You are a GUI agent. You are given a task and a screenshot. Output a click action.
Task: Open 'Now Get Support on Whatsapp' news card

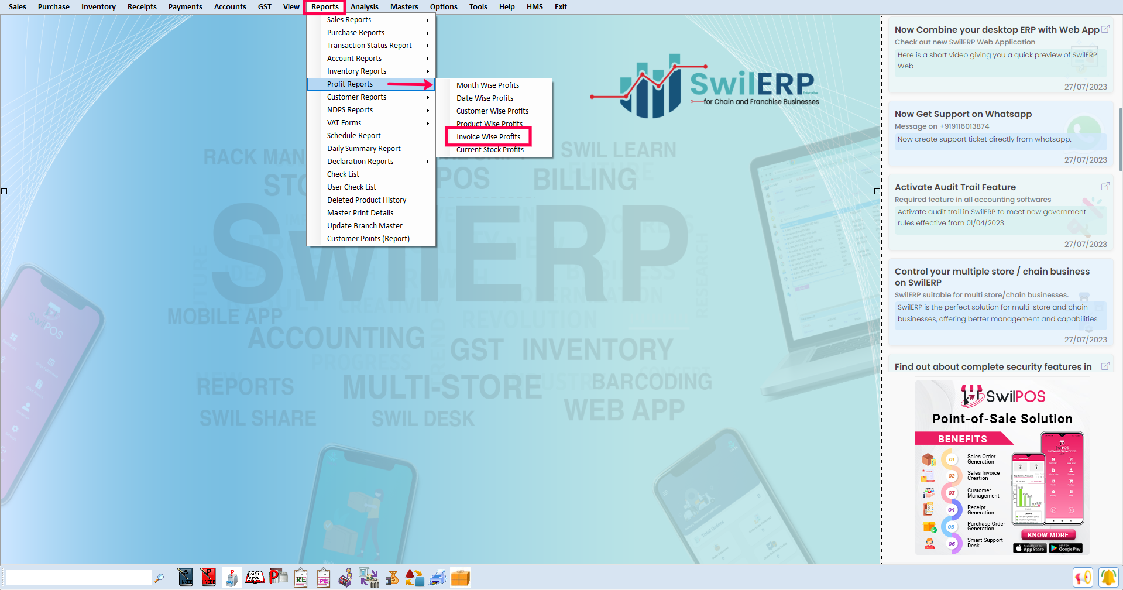pyautogui.click(x=1001, y=135)
